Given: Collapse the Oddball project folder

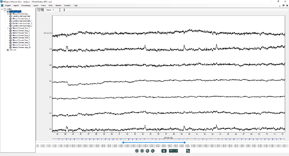Looking at the screenshot, I should click(2, 9).
